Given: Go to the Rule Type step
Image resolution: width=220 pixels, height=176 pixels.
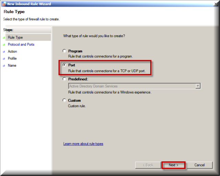Looking at the screenshot, I should (x=15, y=37).
